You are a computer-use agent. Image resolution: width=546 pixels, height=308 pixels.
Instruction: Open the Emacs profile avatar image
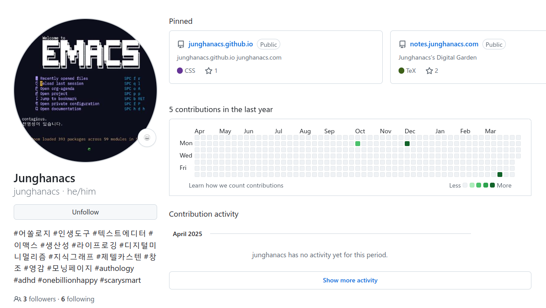(85, 90)
